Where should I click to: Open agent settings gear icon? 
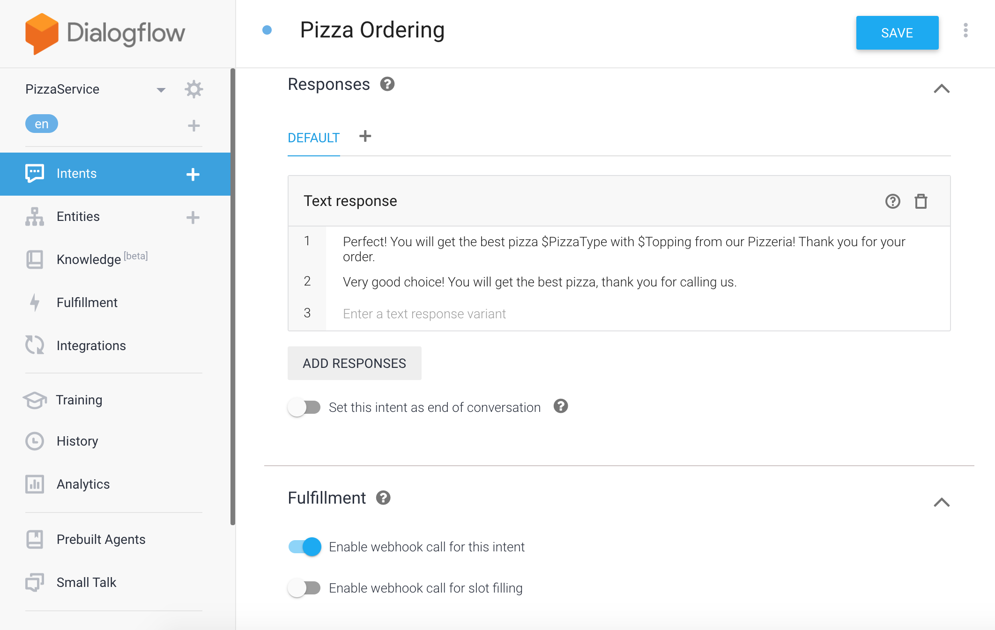pyautogui.click(x=193, y=89)
